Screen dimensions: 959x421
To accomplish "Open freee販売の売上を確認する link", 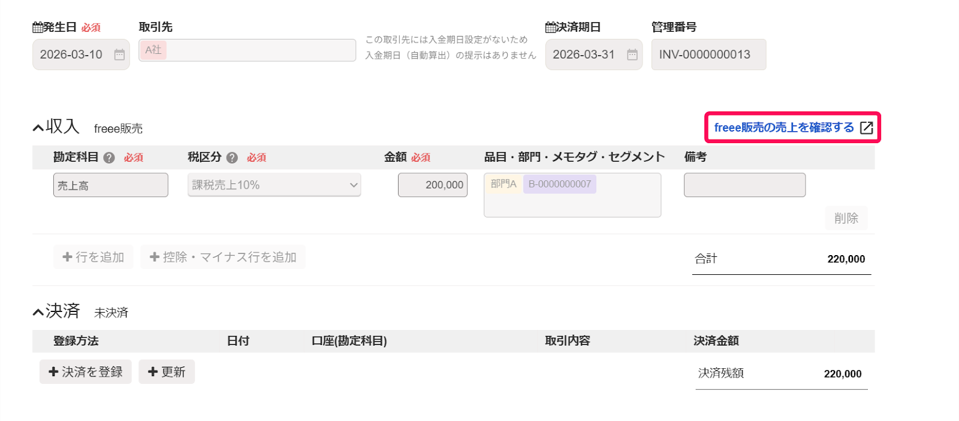I will coord(784,128).
